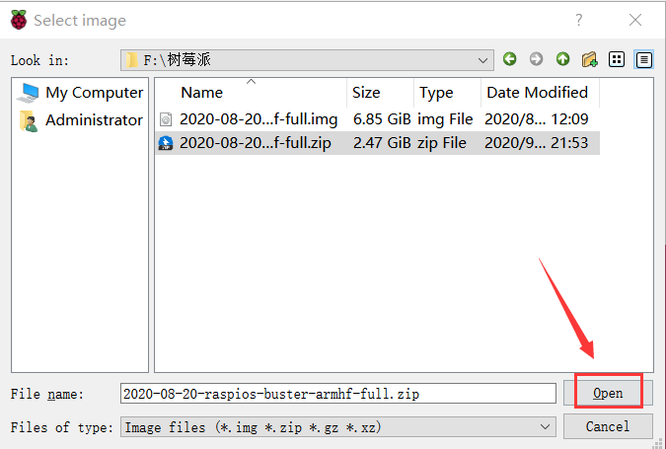Sort files by Date Modified header
This screenshot has width=666, height=449.
[x=541, y=92]
